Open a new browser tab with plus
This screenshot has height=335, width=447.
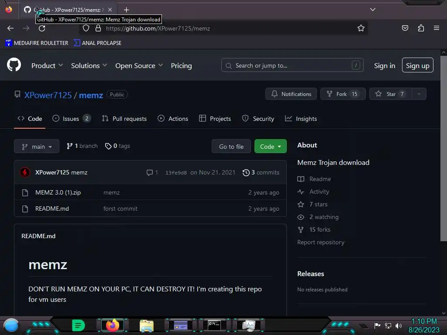126,10
